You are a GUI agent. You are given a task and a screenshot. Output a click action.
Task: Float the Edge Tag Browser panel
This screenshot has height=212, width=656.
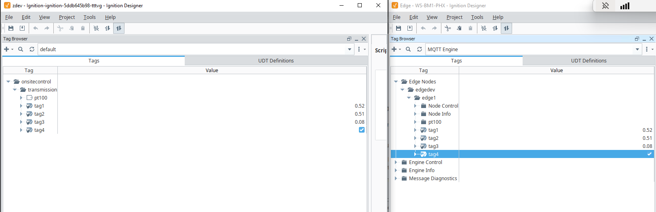[637, 39]
